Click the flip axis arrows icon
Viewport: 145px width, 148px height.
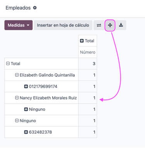click(x=99, y=25)
